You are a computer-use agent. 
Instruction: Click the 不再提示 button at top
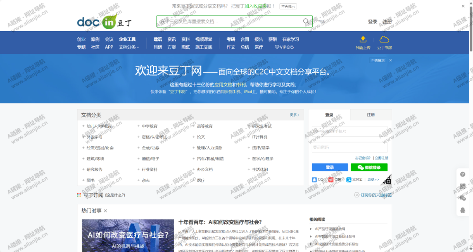tap(288, 6)
